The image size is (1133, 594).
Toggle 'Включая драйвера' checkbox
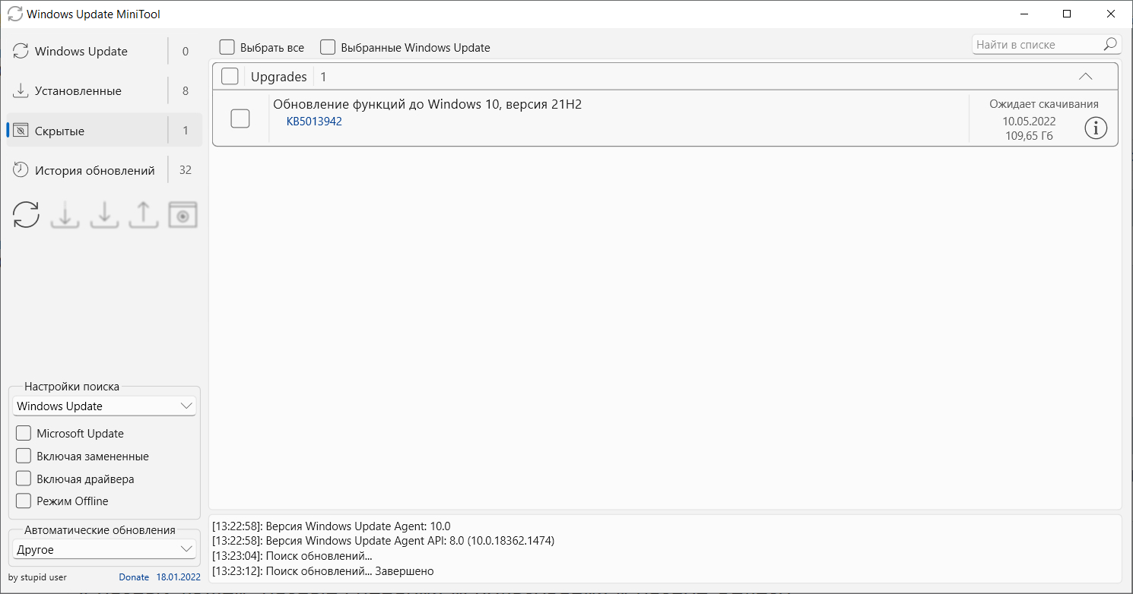tap(24, 479)
